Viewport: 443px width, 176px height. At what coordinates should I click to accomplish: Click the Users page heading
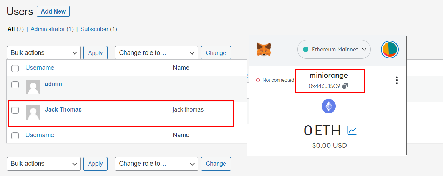(x=20, y=11)
